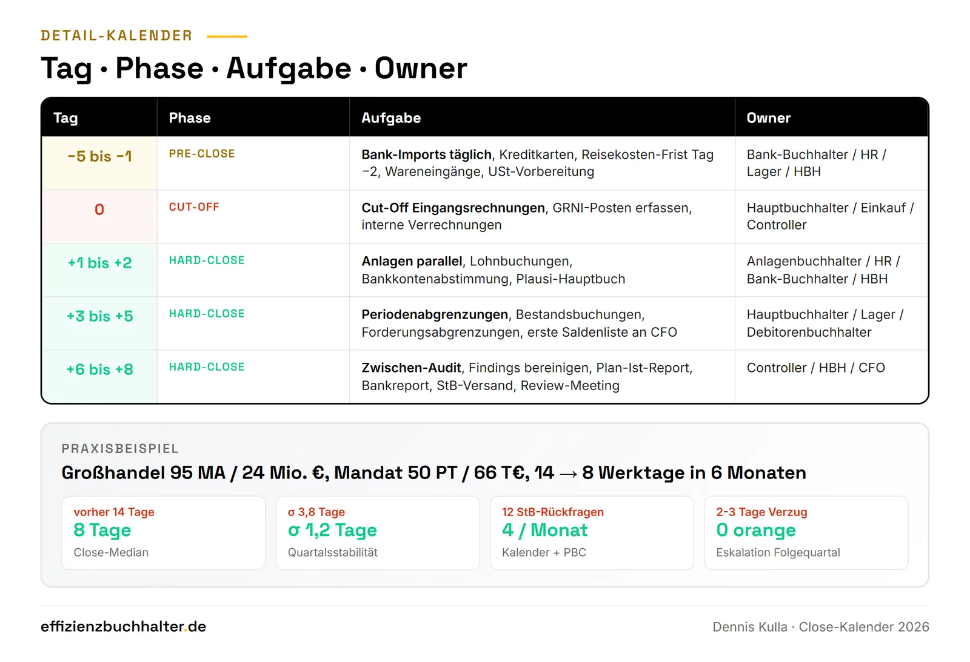Click HARD-CLOSE in the +3 bis +5 row
970x662 pixels.
pyautogui.click(x=207, y=314)
